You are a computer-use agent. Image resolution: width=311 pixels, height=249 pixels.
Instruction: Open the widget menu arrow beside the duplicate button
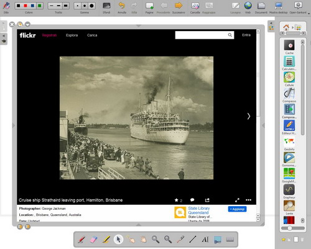click(x=27, y=24)
